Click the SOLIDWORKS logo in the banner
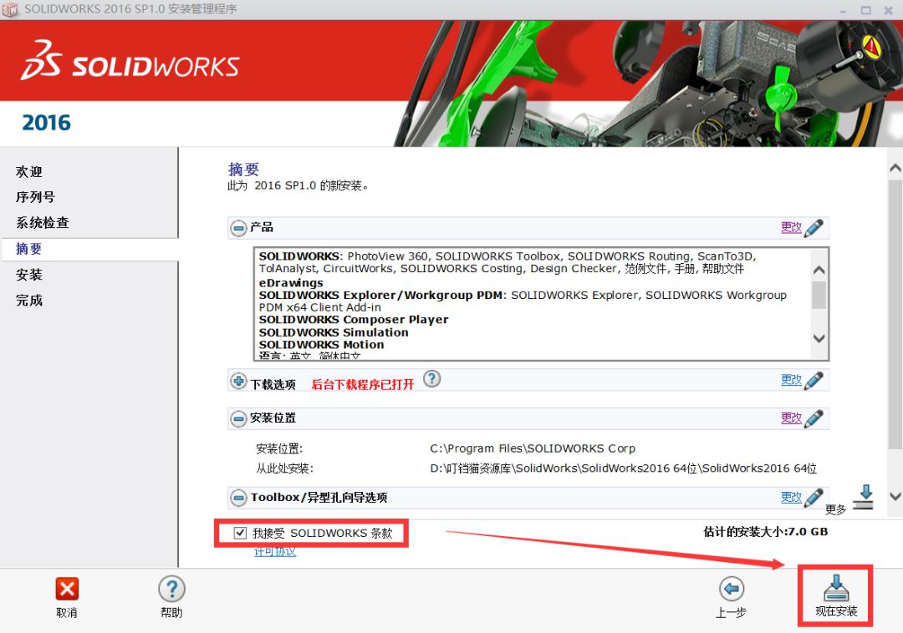Viewport: 903px width, 633px height. point(130,61)
